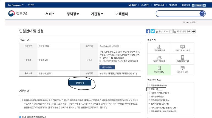Open 정부24소개 link

tap(159, 5)
